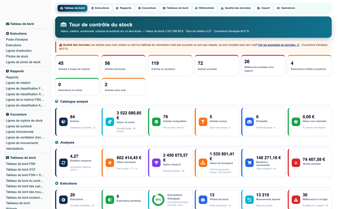
Task: Open the Export top tab
Action: (x=264, y=8)
